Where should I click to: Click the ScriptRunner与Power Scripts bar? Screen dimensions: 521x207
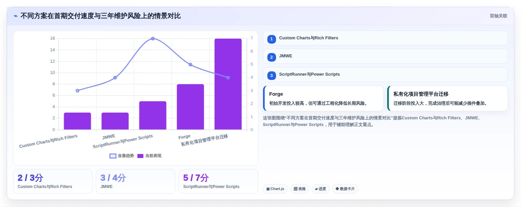(153, 115)
